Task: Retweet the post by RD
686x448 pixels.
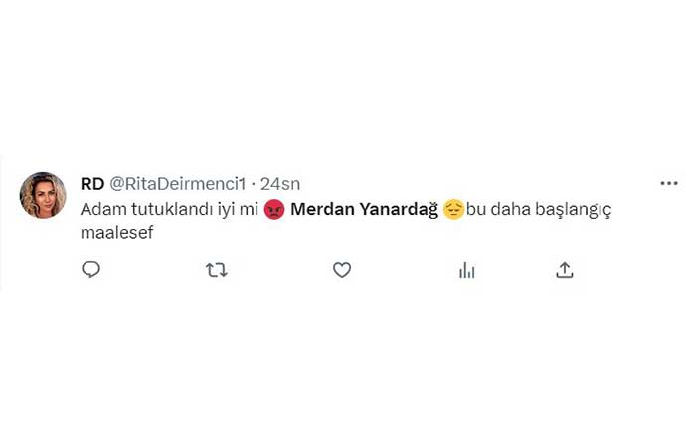Action: click(x=216, y=269)
